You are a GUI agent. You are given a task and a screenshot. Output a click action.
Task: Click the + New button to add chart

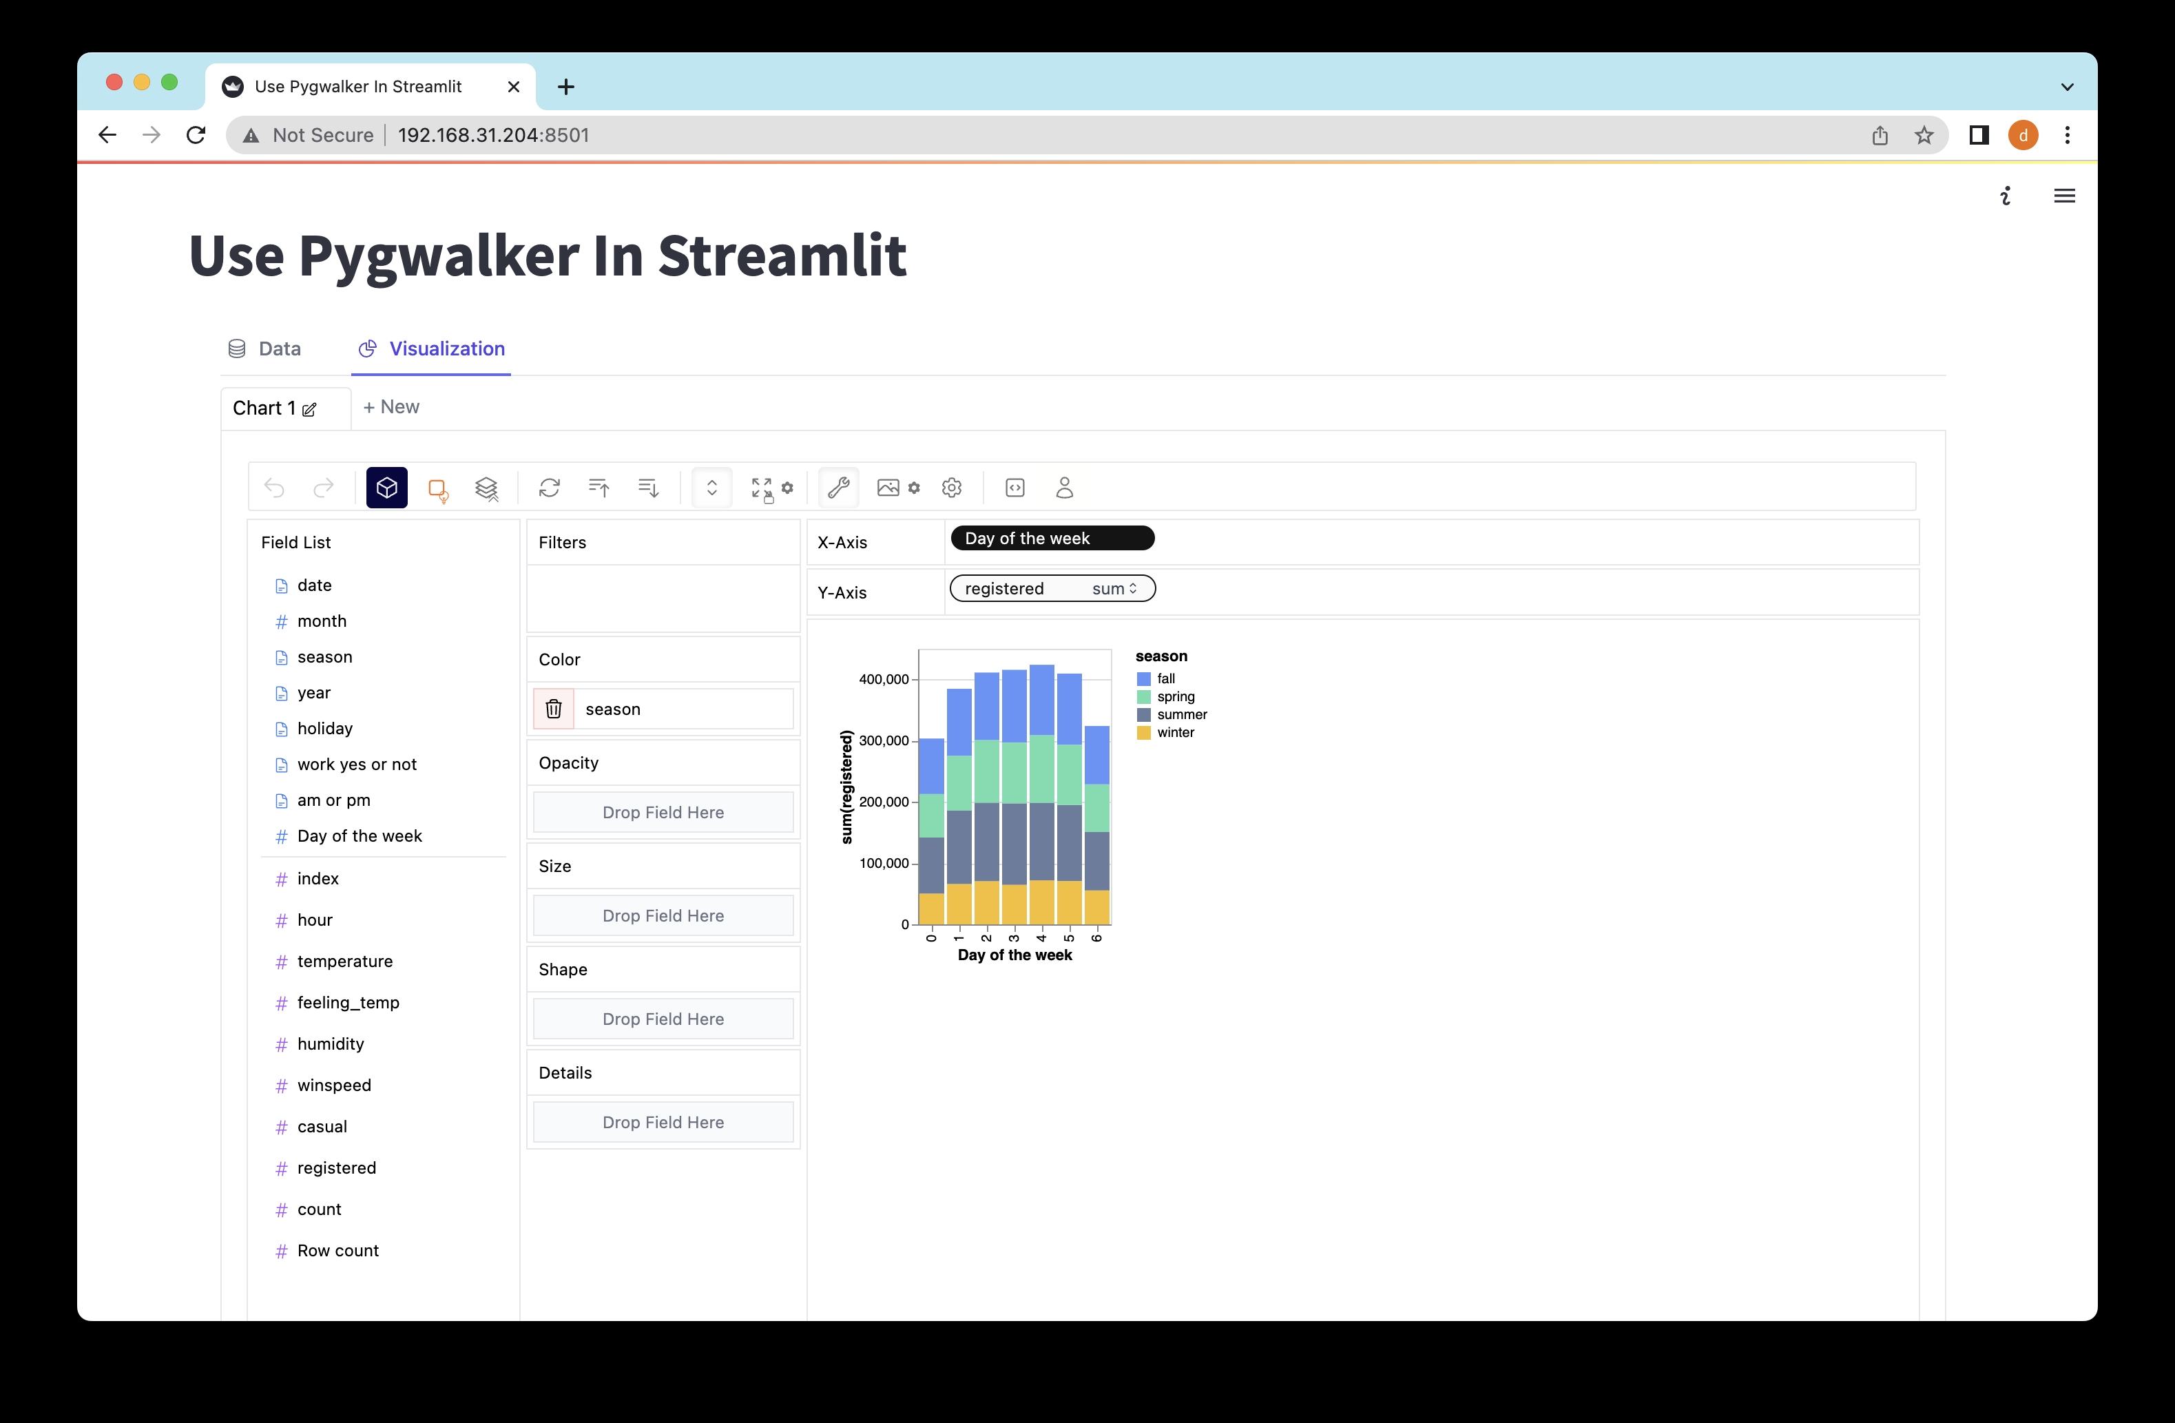pyautogui.click(x=392, y=406)
